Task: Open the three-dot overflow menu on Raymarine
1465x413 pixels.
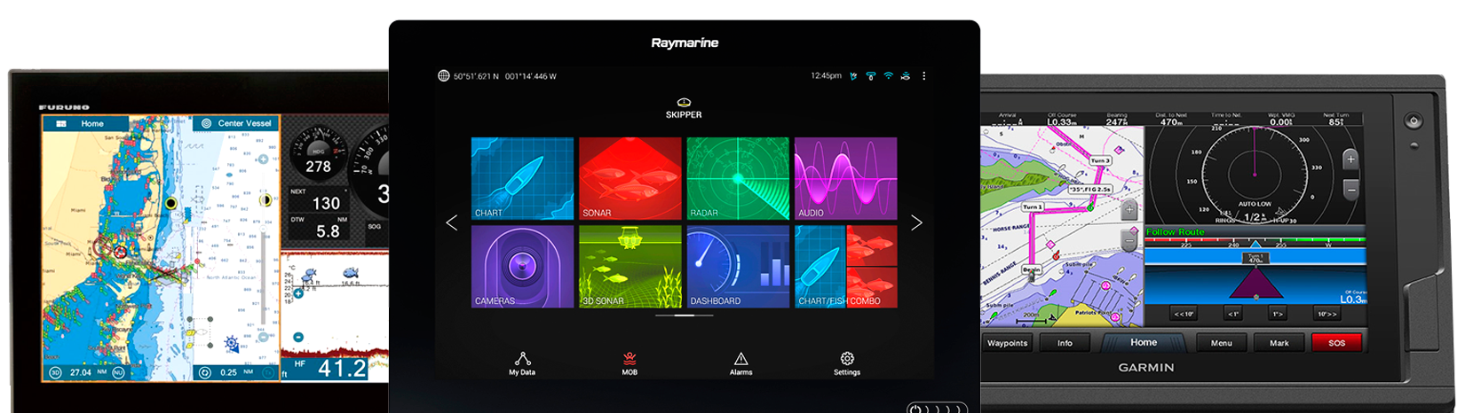Action: pos(924,76)
